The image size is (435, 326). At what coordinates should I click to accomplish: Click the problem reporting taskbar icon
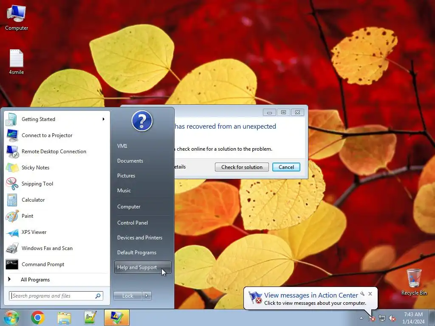coord(117,318)
